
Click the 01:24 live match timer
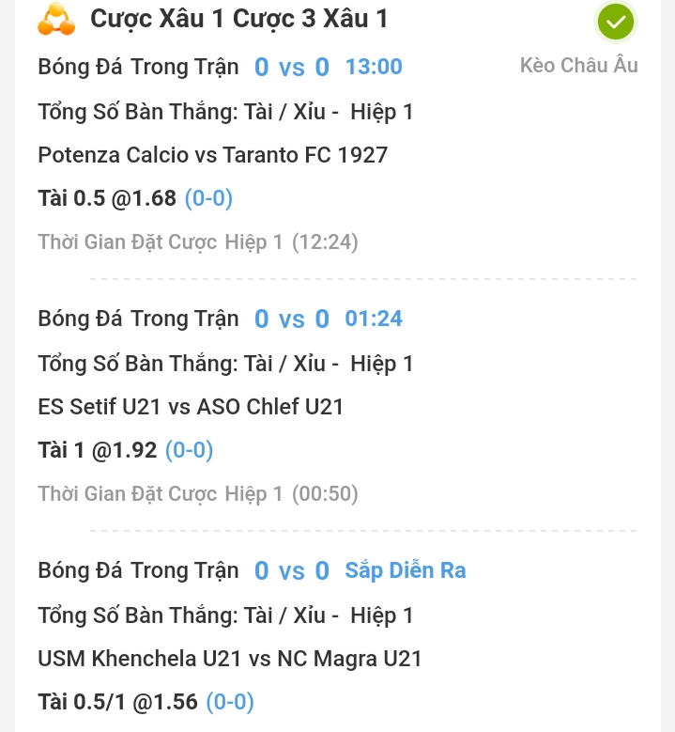(x=374, y=319)
